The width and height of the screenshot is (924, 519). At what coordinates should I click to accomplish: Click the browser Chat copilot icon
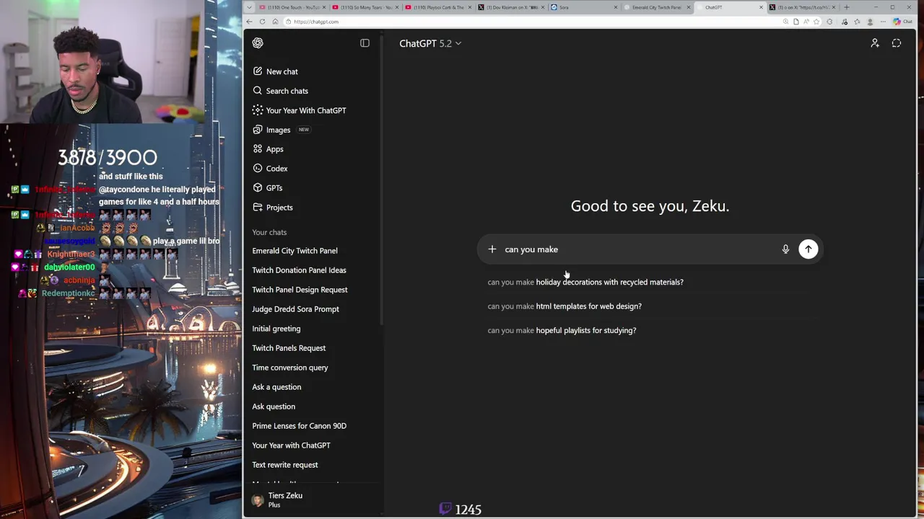point(902,22)
